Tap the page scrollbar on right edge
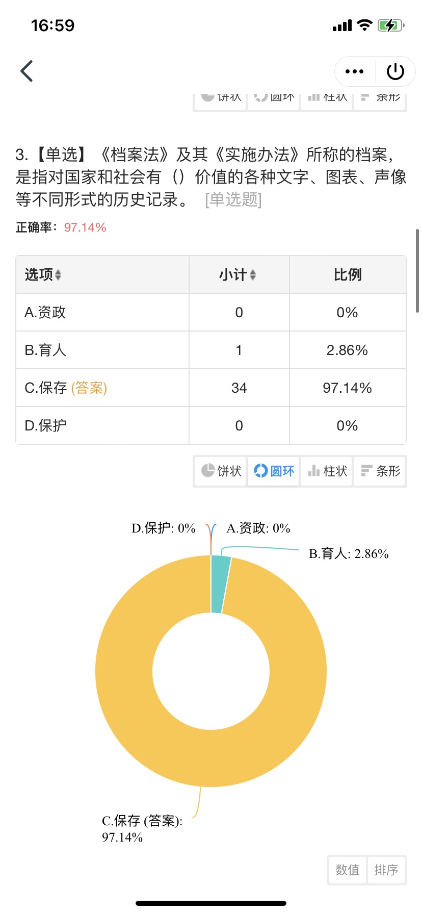 [x=418, y=270]
